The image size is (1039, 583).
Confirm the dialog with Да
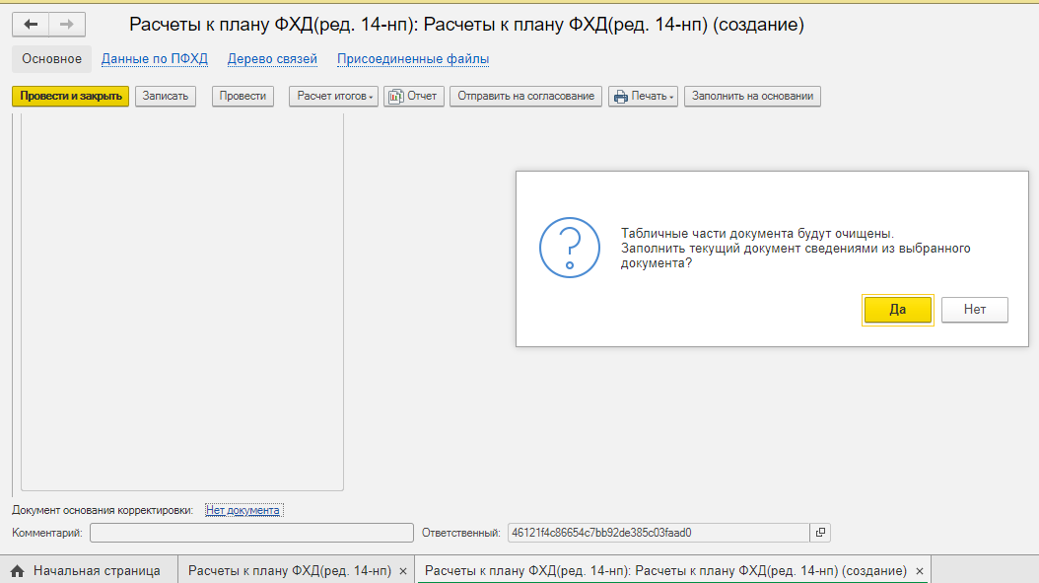(897, 309)
